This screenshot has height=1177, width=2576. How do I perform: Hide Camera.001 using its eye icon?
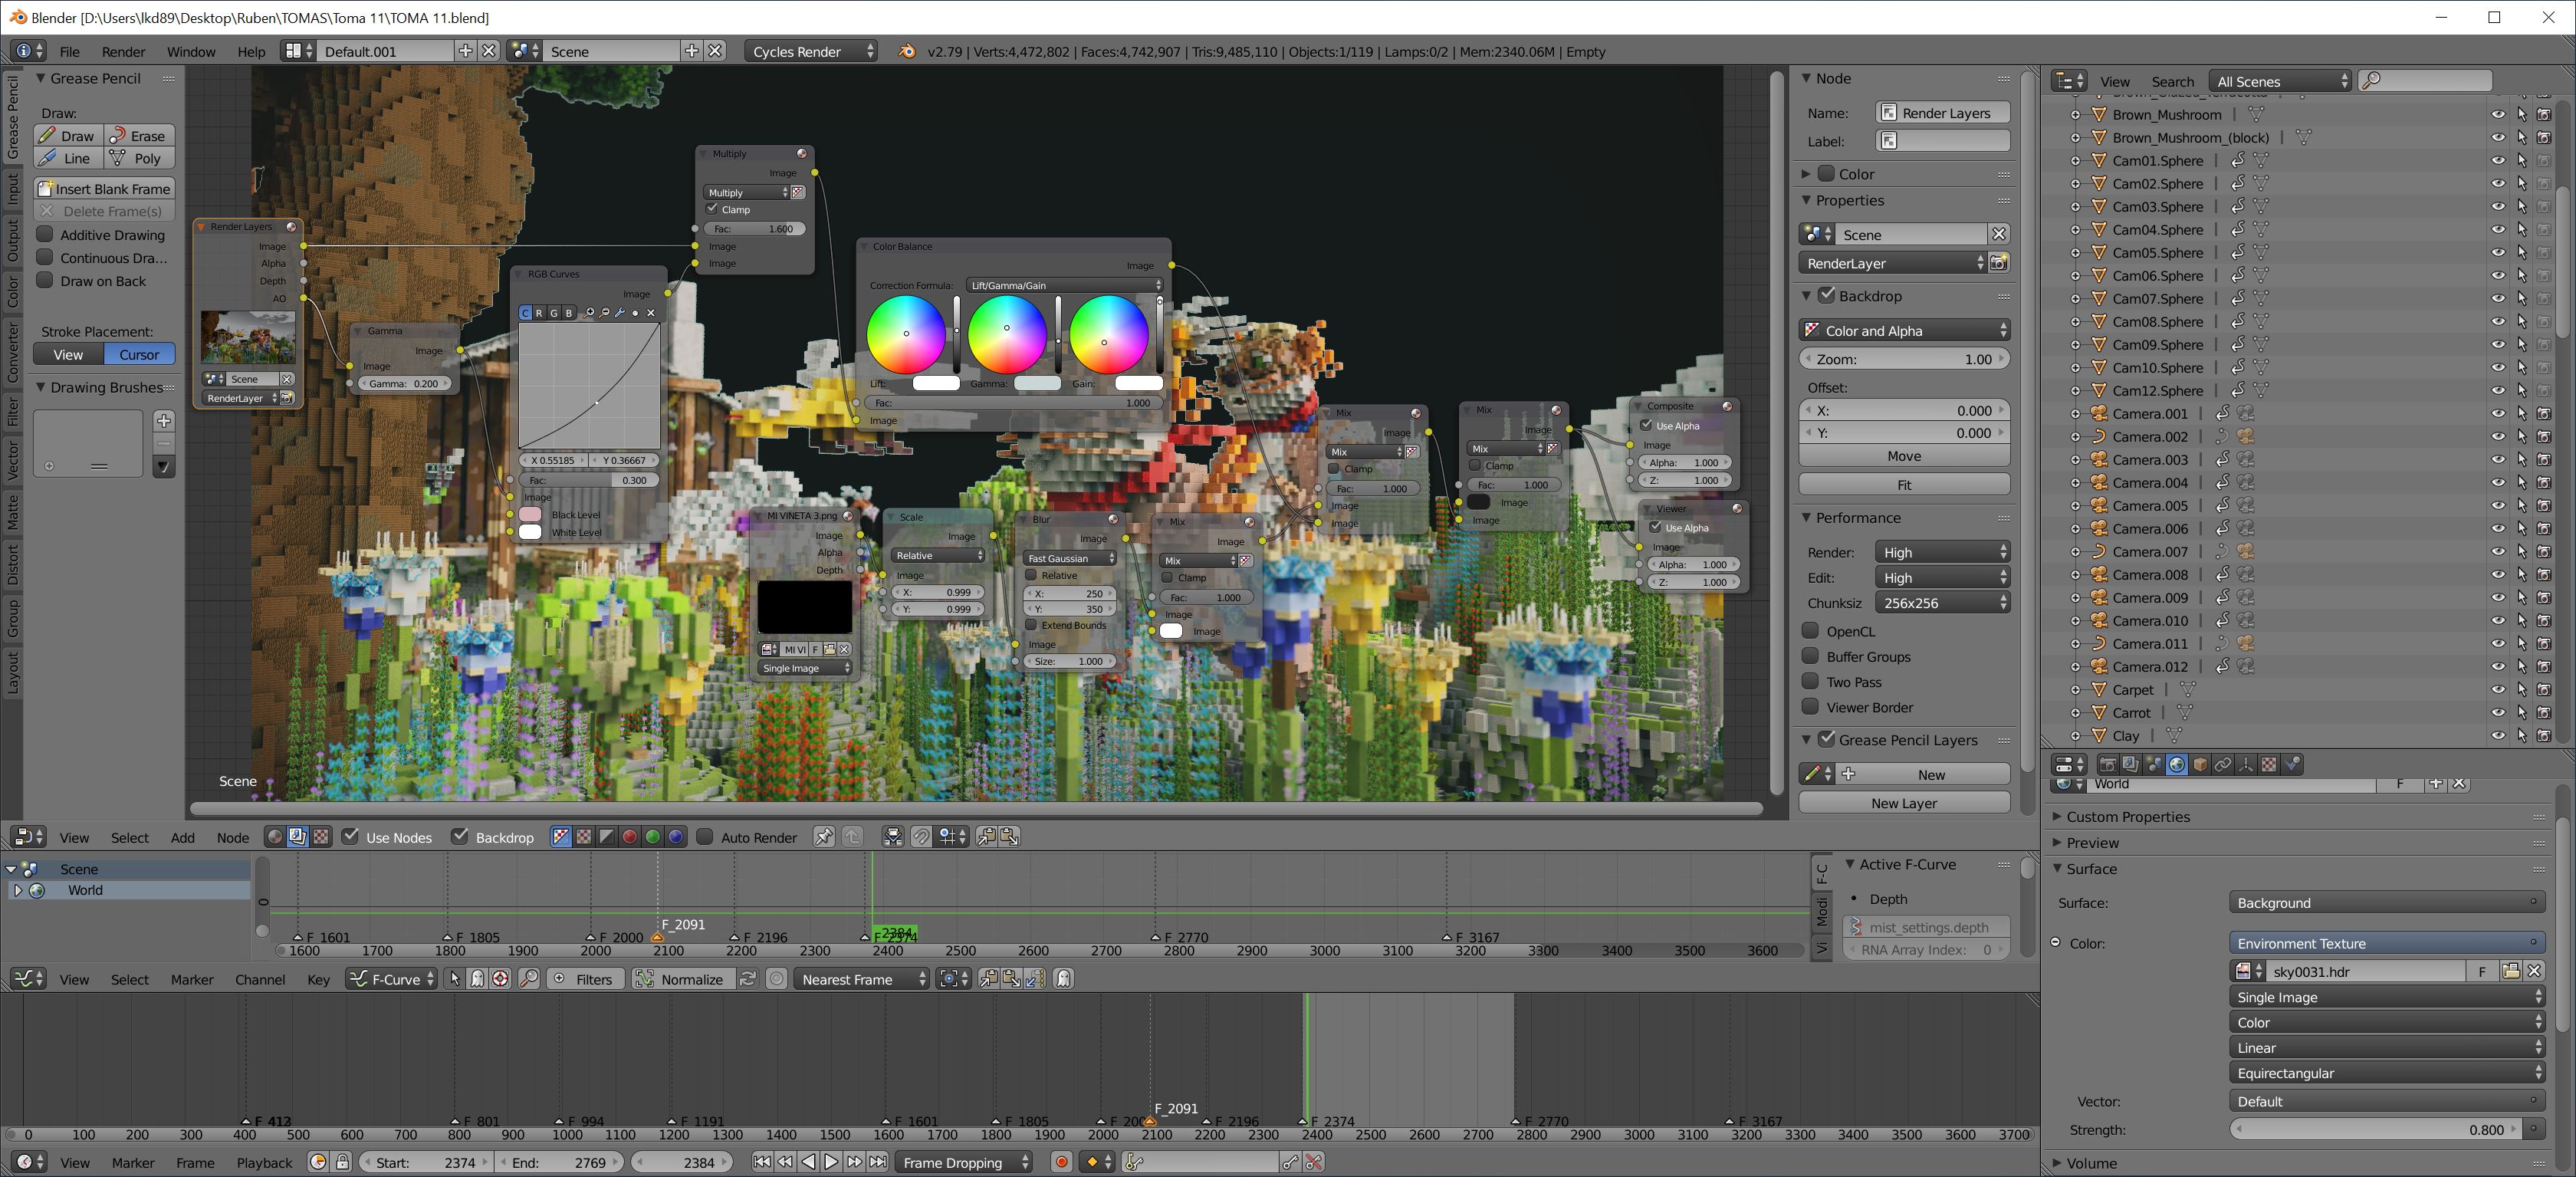click(2498, 414)
